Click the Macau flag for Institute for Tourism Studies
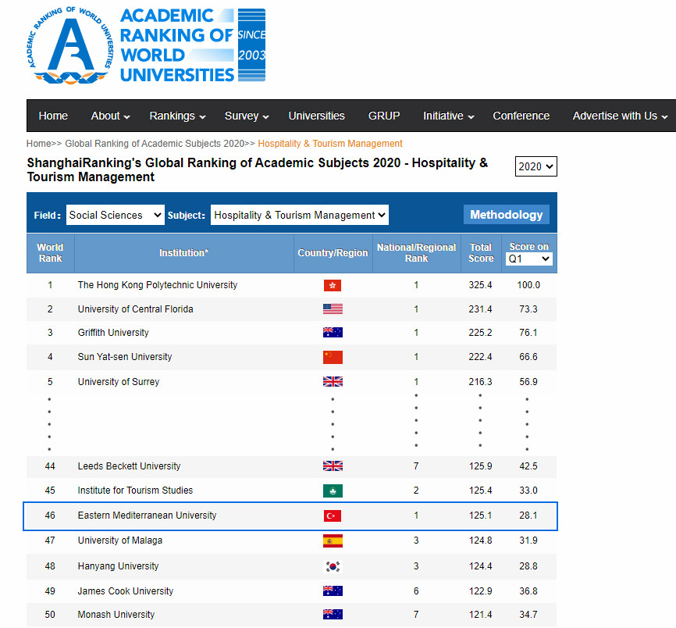This screenshot has width=676, height=628. point(333,491)
